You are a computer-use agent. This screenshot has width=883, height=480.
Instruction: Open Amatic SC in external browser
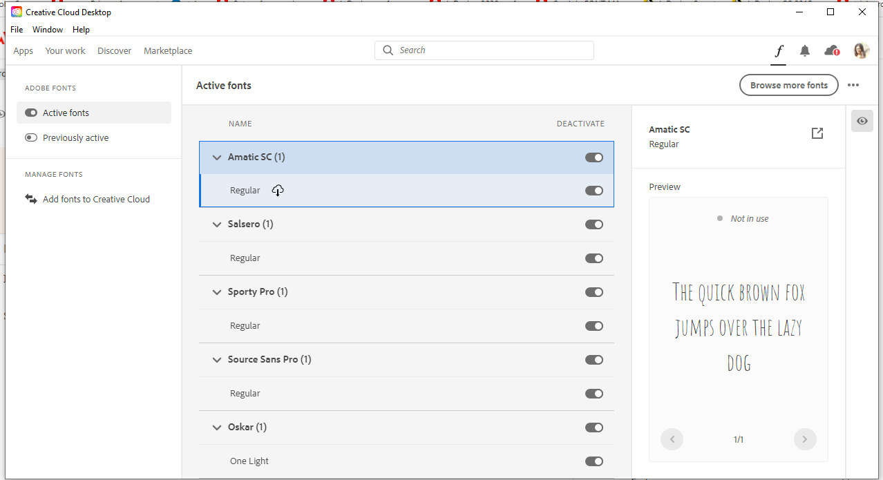(817, 133)
